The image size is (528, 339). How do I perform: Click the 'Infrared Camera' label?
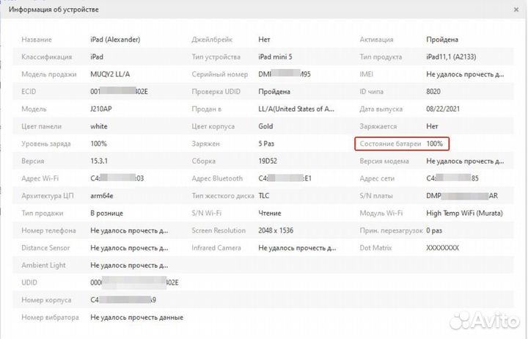(216, 248)
